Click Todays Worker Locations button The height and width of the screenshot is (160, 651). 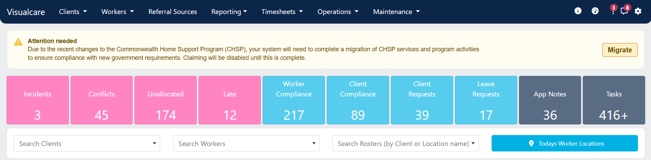(x=565, y=143)
